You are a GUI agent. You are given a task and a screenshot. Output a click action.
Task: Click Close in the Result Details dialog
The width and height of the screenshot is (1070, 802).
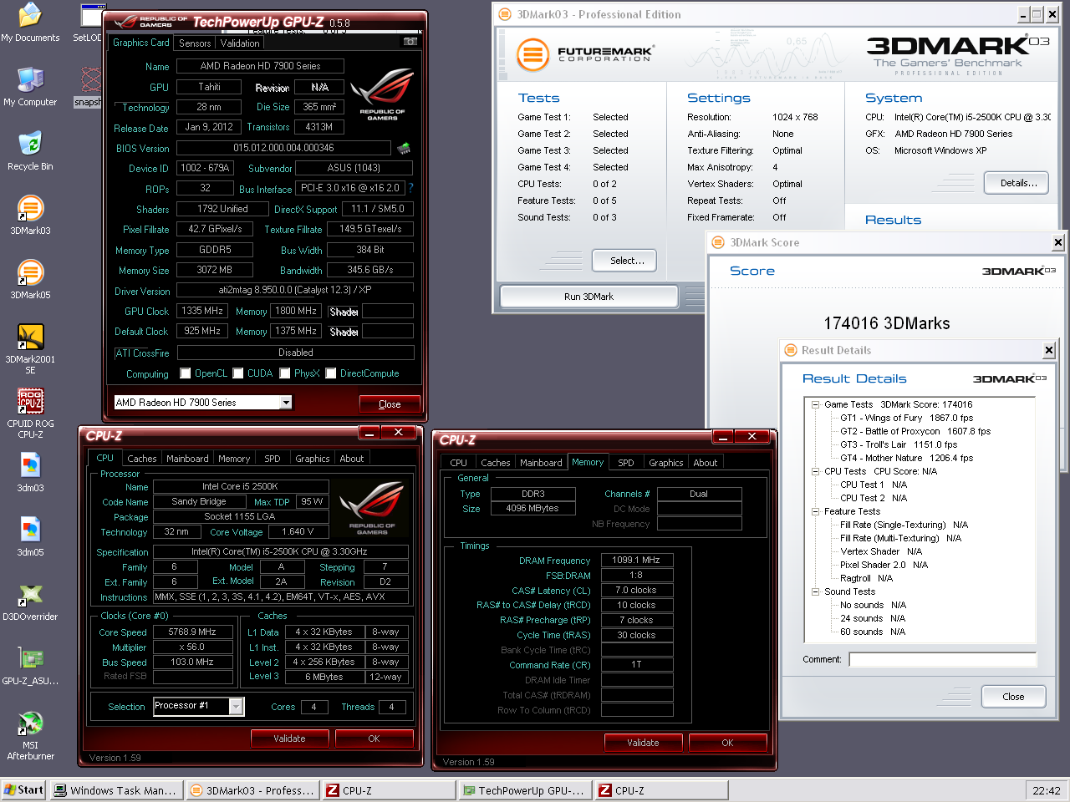click(x=1013, y=697)
